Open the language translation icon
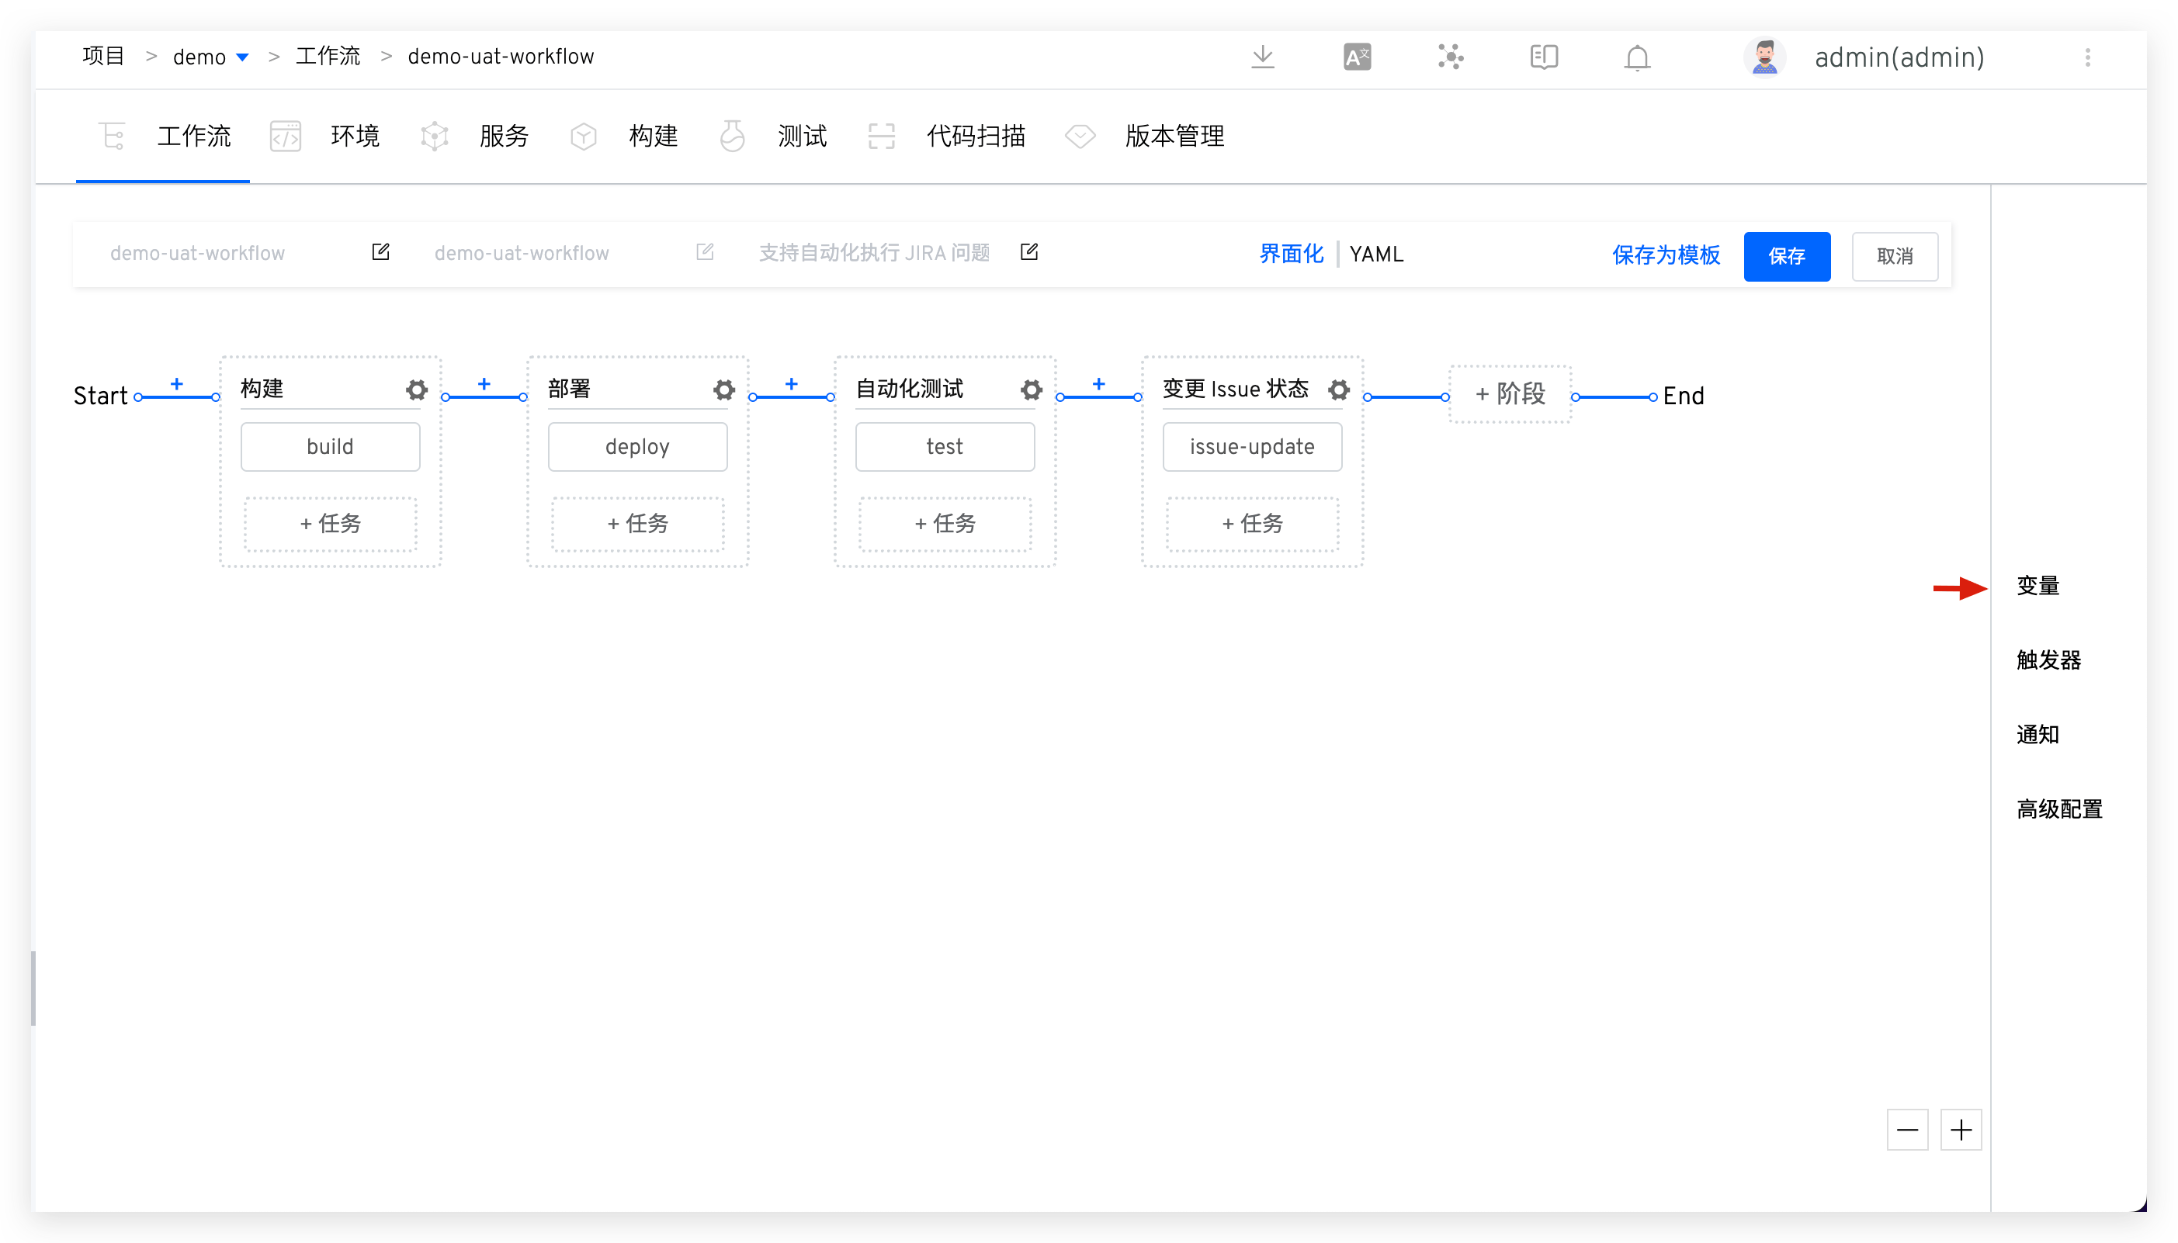Image resolution: width=2178 pixels, height=1243 pixels. (1356, 57)
